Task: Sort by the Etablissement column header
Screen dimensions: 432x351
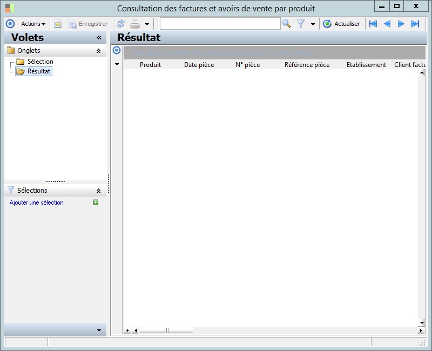Action: (x=366, y=65)
